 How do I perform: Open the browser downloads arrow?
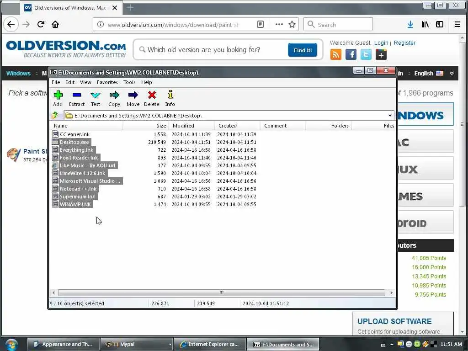[410, 25]
